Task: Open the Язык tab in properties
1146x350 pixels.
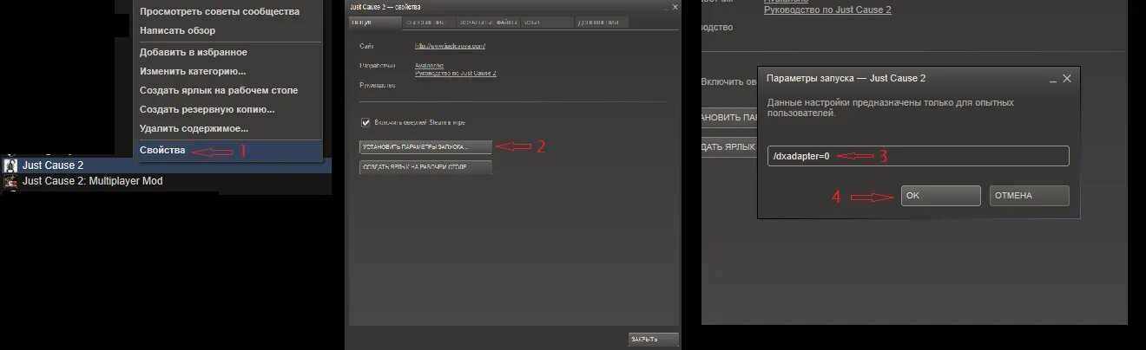Action: coord(547,22)
